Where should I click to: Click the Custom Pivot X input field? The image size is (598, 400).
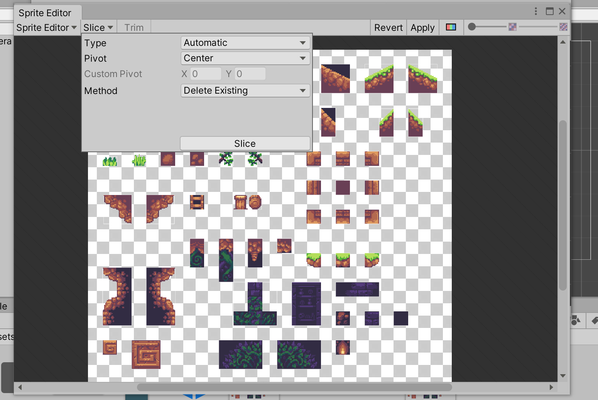[x=206, y=74]
